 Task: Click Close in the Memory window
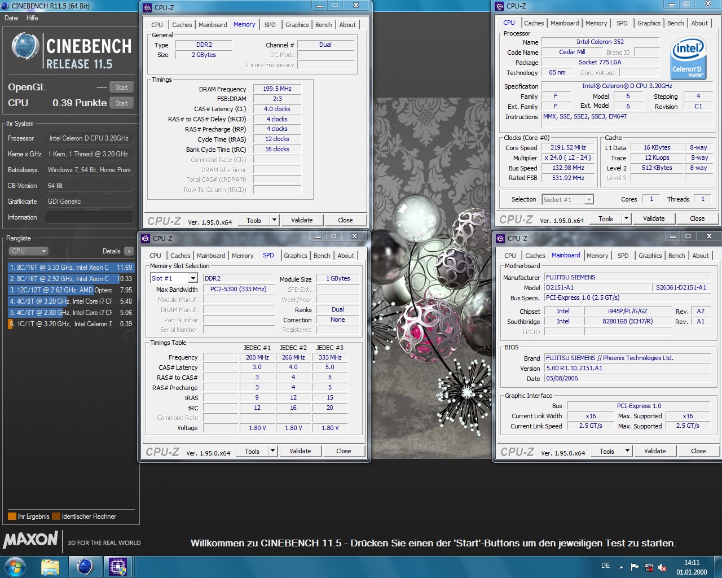click(x=345, y=220)
